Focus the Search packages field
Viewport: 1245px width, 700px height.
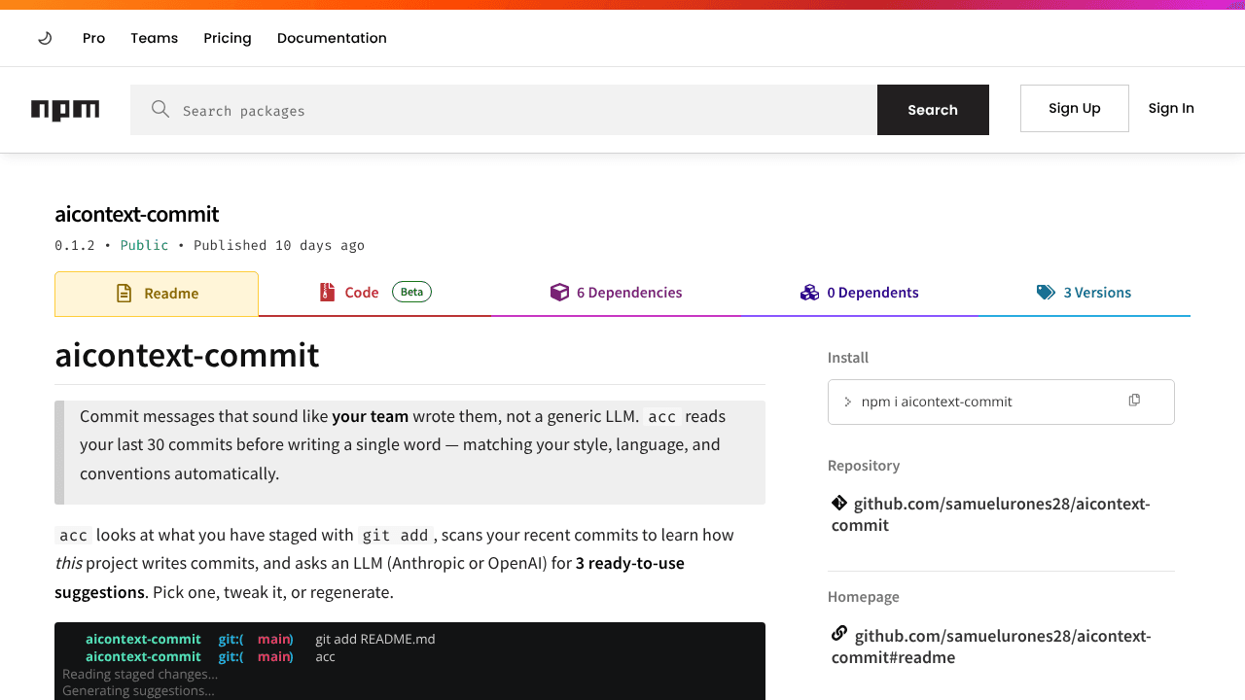504,110
